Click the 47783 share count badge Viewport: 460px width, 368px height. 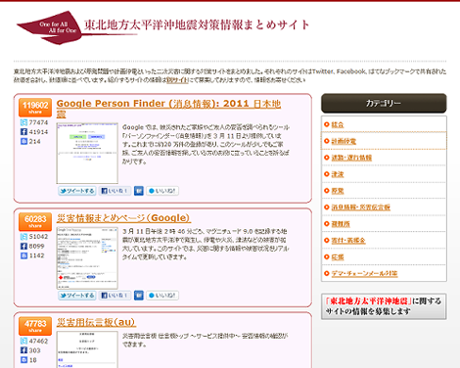point(35,326)
